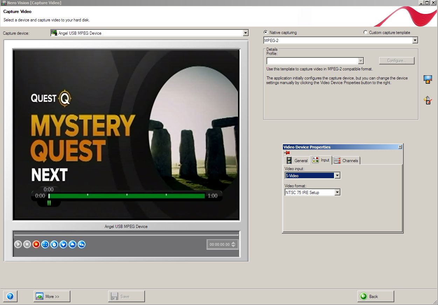Click the 'Capture device:' label
Image resolution: width=438 pixels, height=305 pixels.
[16, 33]
